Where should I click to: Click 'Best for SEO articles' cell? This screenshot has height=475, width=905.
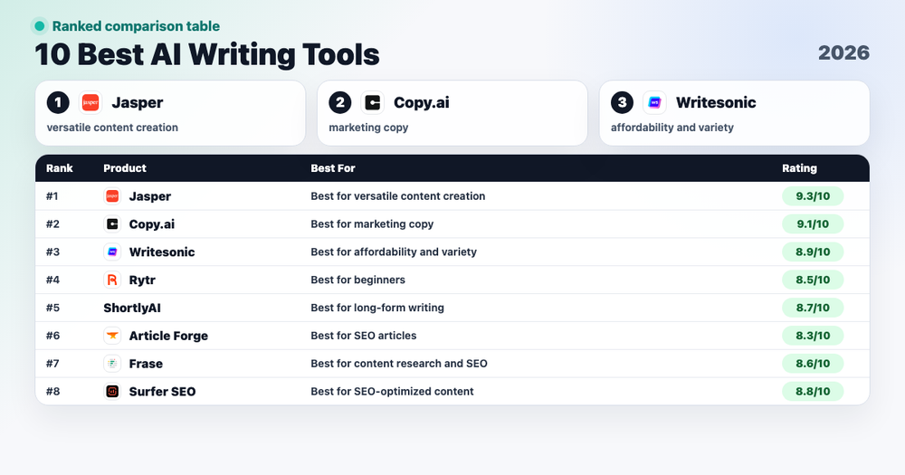[x=364, y=336]
